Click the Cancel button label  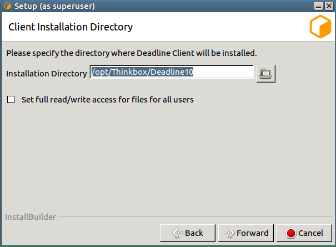(x=310, y=233)
